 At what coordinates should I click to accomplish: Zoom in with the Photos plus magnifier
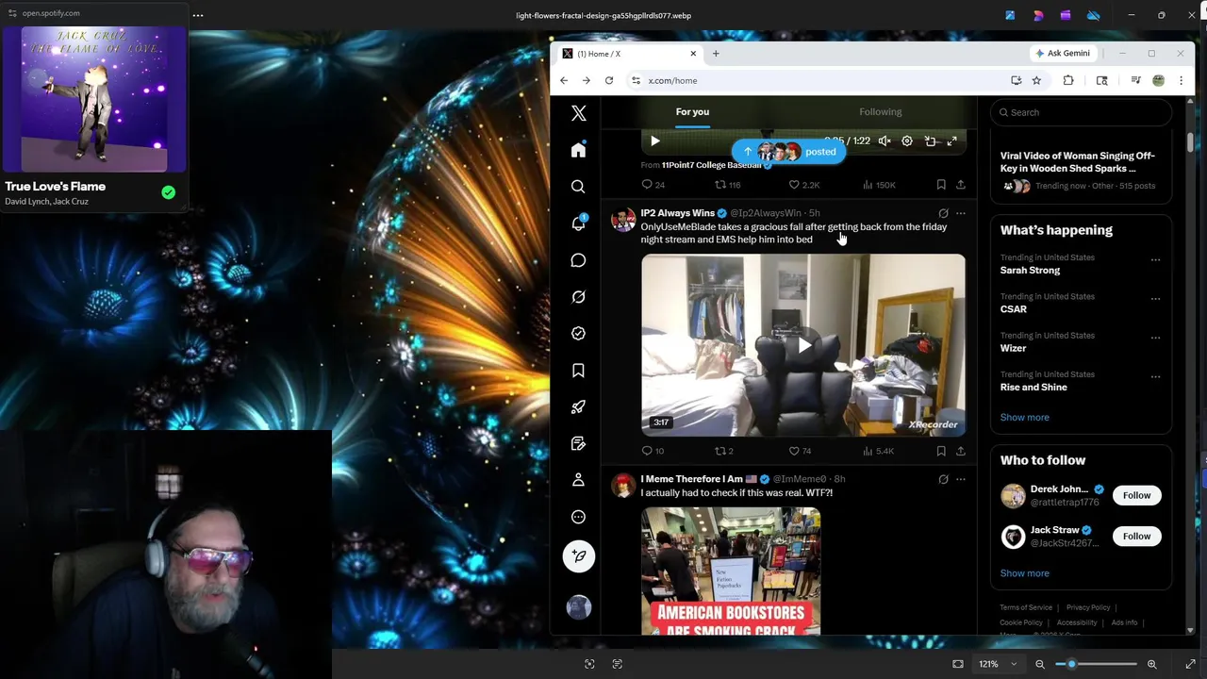[x=1151, y=664]
